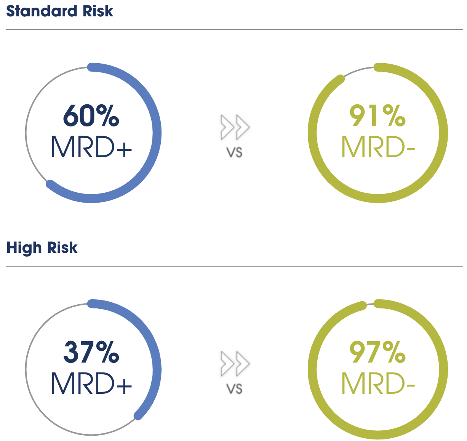The height and width of the screenshot is (441, 467).
Task: Click the "vs" text in High Risk row
Action: (x=234, y=389)
